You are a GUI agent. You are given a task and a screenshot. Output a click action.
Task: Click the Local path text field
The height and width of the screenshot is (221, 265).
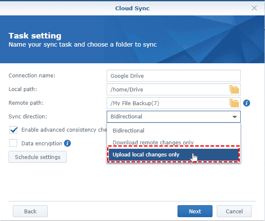(167, 89)
